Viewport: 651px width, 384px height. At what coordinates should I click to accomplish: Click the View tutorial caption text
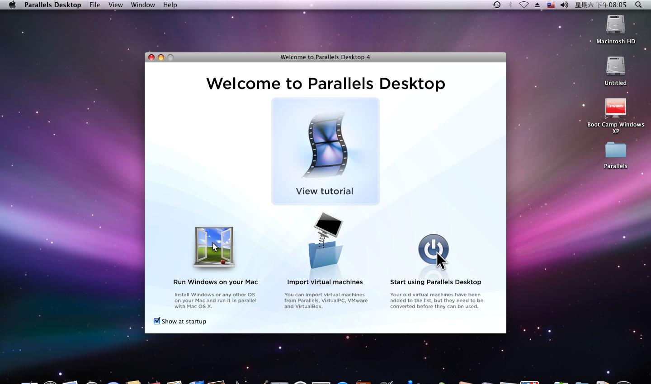pos(325,191)
